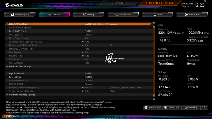Open Help (F1)
Viewport: 212px width, 119px height.
pos(190,107)
